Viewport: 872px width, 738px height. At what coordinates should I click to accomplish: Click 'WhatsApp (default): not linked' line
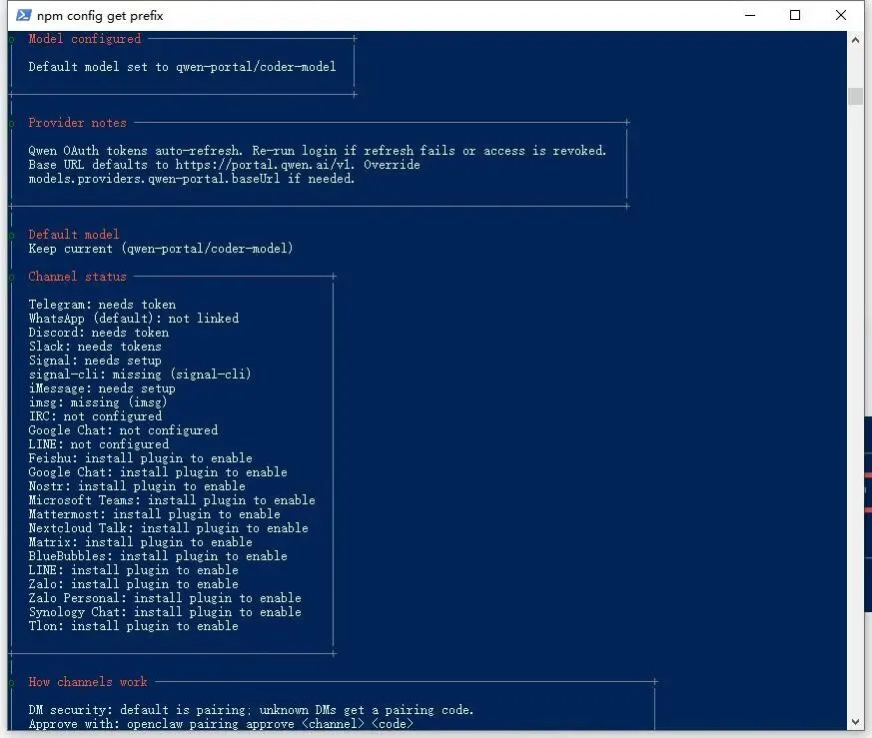[x=134, y=319]
